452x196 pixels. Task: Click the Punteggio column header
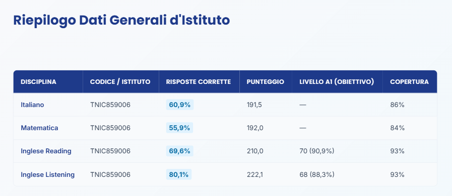[x=266, y=81]
